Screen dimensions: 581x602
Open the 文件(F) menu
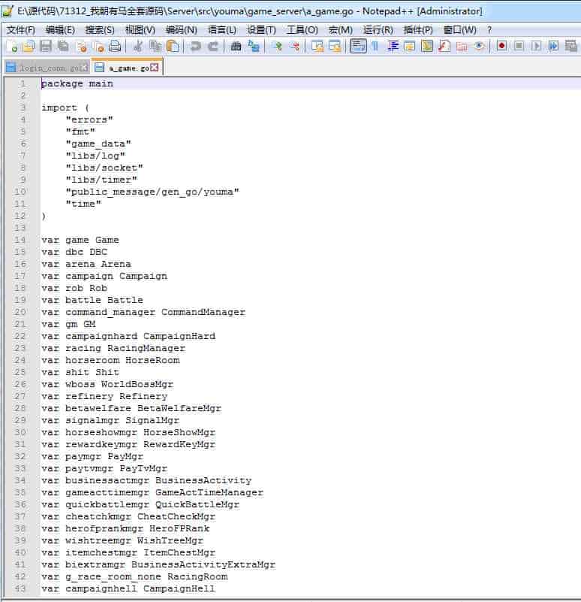[21, 30]
